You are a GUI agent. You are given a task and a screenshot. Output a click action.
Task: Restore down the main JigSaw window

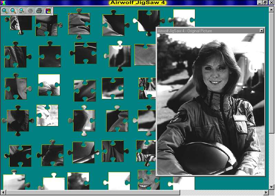pyautogui.click(x=265, y=3)
